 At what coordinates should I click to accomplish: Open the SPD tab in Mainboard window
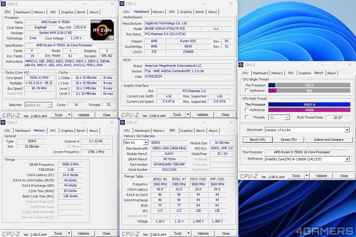(x=172, y=12)
